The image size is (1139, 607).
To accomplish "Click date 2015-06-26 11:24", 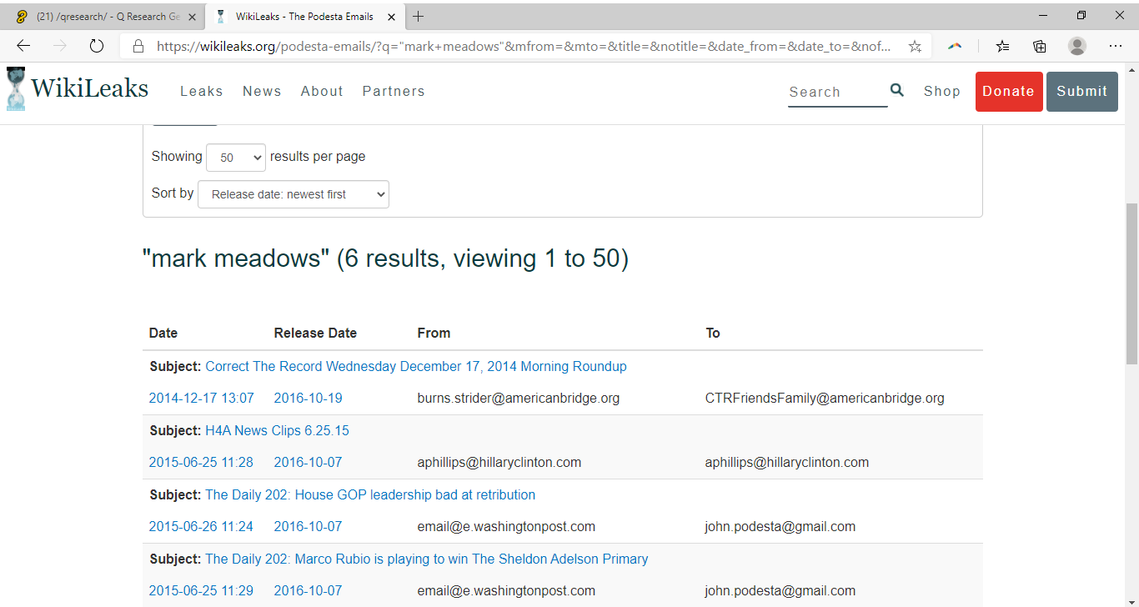I will pyautogui.click(x=201, y=527).
